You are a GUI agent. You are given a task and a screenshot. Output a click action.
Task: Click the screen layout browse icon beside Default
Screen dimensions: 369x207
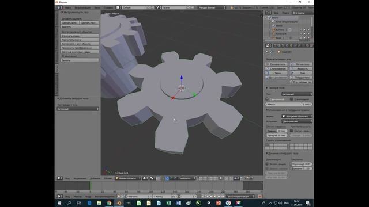[119, 7]
